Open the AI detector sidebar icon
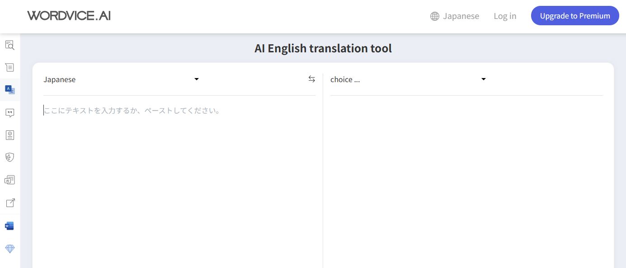The height and width of the screenshot is (268, 626). pyautogui.click(x=9, y=180)
